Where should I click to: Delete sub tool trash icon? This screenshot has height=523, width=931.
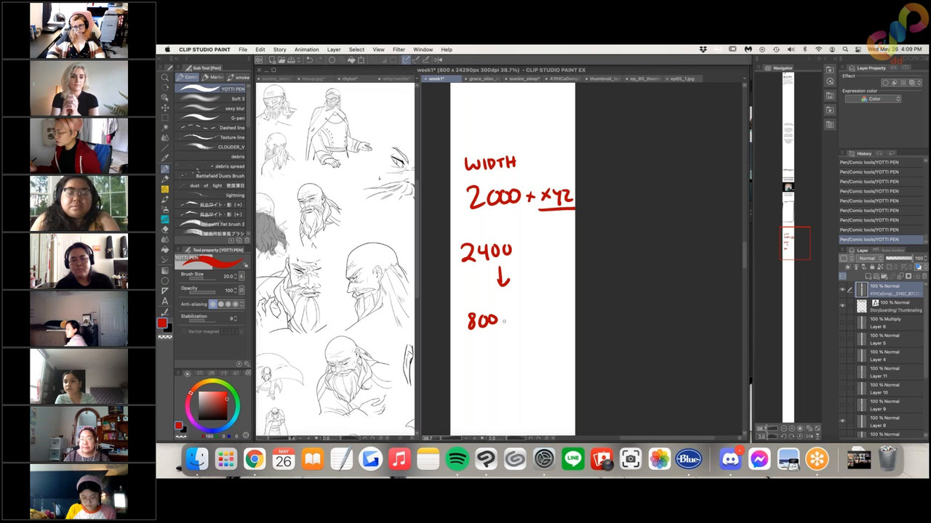[247, 240]
